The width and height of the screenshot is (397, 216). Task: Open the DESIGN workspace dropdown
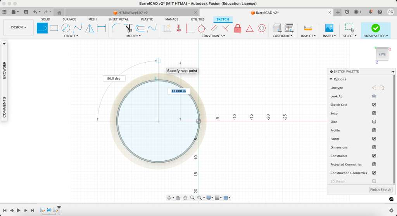(18, 27)
